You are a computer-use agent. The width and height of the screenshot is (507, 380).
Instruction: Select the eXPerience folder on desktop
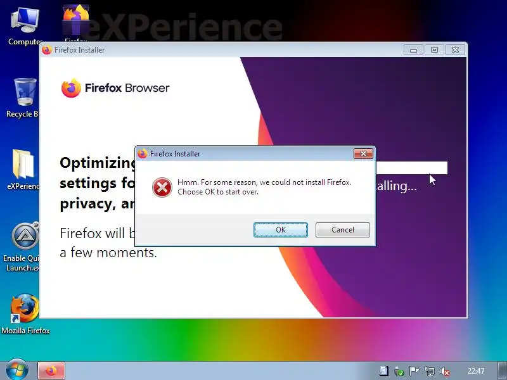click(23, 169)
